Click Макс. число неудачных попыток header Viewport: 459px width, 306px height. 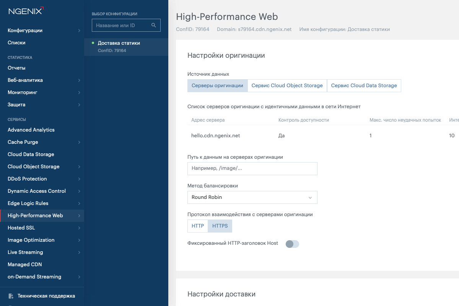tap(405, 120)
